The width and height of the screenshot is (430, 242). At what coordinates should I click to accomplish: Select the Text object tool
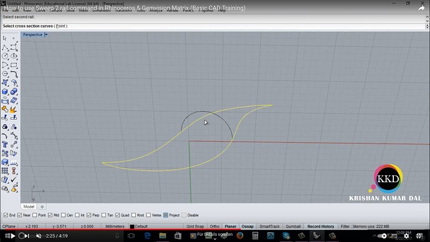coord(5,145)
